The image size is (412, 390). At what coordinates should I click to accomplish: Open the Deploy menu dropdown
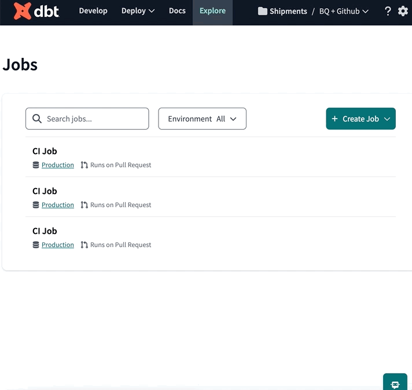pos(138,11)
